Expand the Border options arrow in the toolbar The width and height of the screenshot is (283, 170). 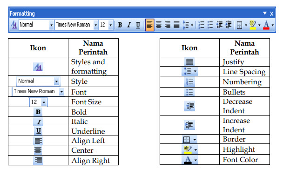[246, 25]
